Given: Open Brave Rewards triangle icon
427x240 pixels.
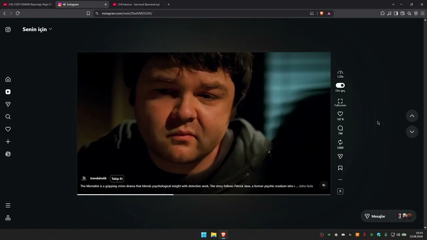Looking at the screenshot, I should click(x=329, y=13).
